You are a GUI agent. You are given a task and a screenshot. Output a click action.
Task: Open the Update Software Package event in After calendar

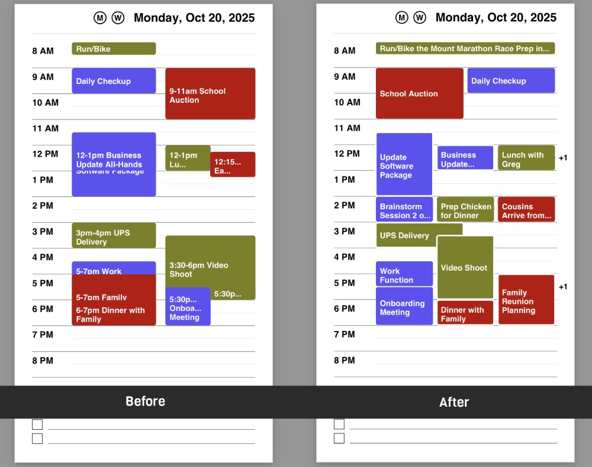404,166
